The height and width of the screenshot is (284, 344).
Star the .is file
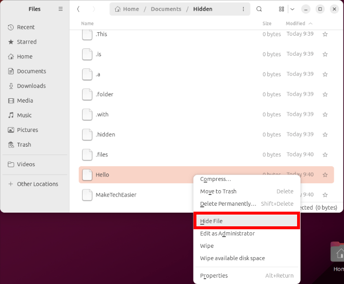[x=325, y=54]
